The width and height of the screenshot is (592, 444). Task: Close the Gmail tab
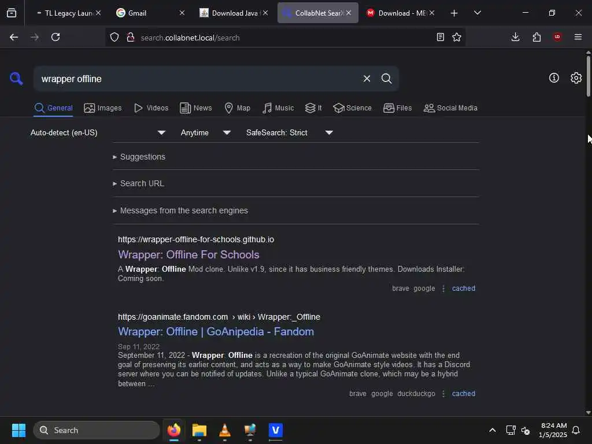[182, 13]
